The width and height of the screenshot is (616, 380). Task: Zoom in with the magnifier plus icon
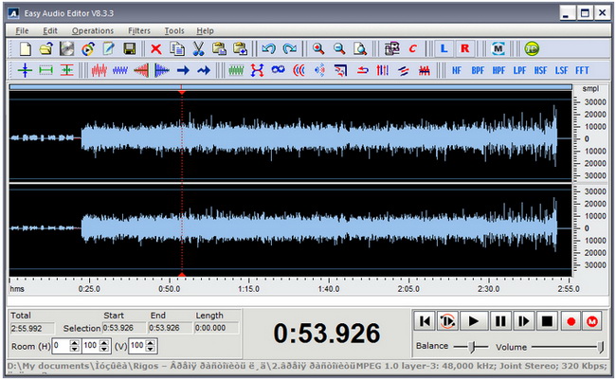(318, 48)
